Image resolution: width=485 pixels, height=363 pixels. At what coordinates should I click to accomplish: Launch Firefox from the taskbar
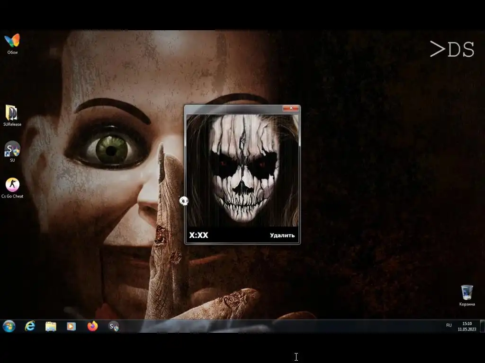click(92, 326)
